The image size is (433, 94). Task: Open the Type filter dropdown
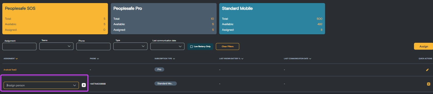pos(130,46)
